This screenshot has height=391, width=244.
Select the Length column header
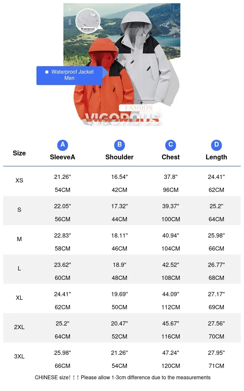point(216,157)
